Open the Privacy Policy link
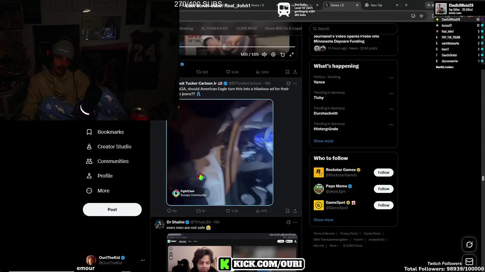Viewport: 485px width, 272px height. coord(349,233)
